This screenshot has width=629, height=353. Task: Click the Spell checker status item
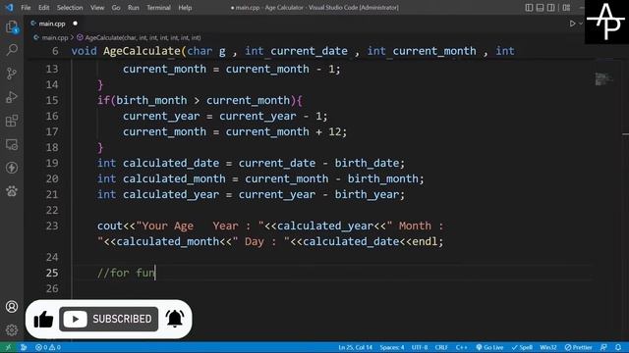click(522, 347)
